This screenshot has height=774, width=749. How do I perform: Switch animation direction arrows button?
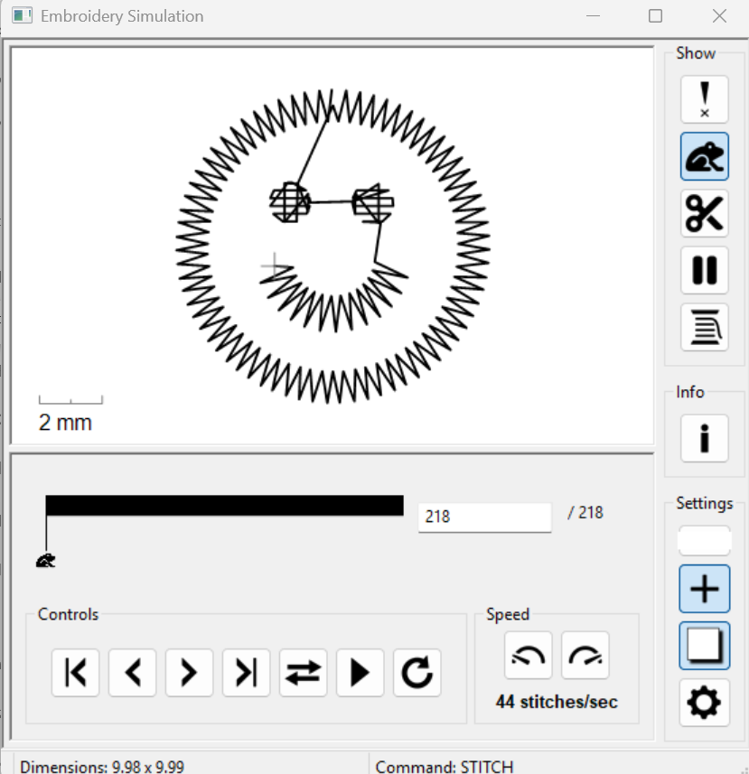pos(303,672)
